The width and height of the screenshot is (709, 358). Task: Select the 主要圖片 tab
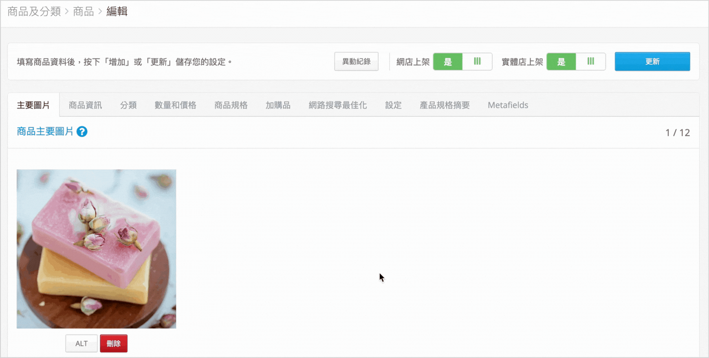[33, 105]
